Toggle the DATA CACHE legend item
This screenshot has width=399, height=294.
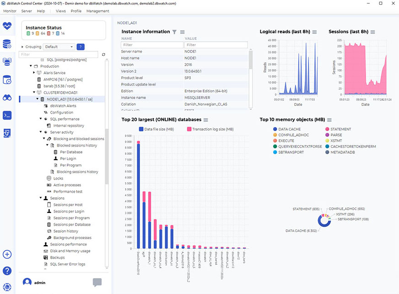point(287,129)
